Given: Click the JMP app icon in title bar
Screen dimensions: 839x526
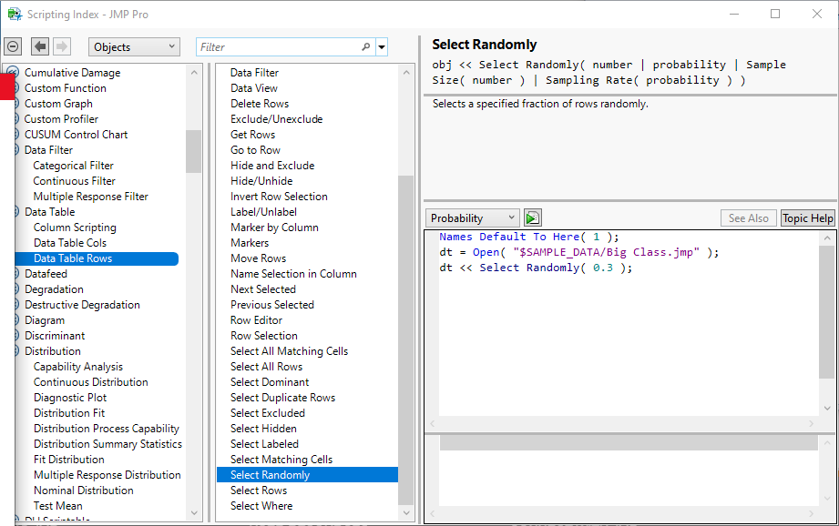Looking at the screenshot, I should (15, 14).
